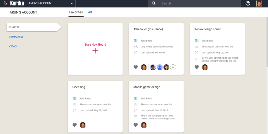Click last updated clock icon on Kerika design sprint
Image resolution: width=268 pixels, height=134 pixels.
point(197,53)
